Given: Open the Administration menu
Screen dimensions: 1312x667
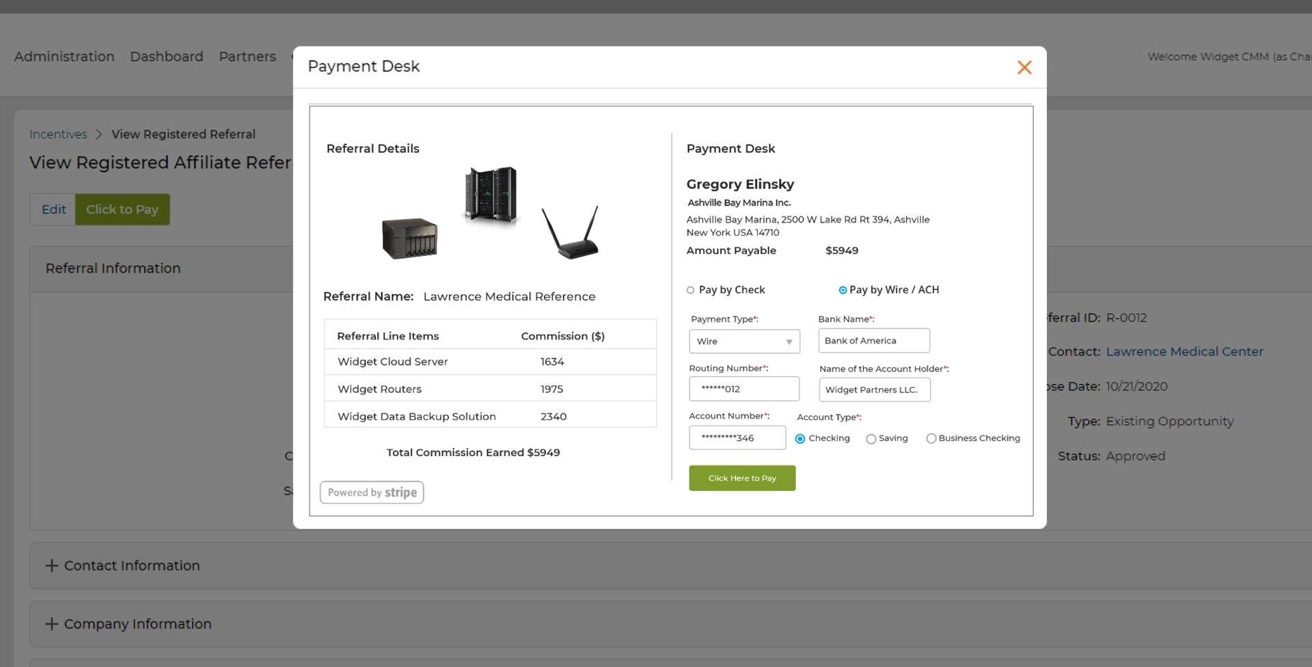Looking at the screenshot, I should [x=64, y=57].
